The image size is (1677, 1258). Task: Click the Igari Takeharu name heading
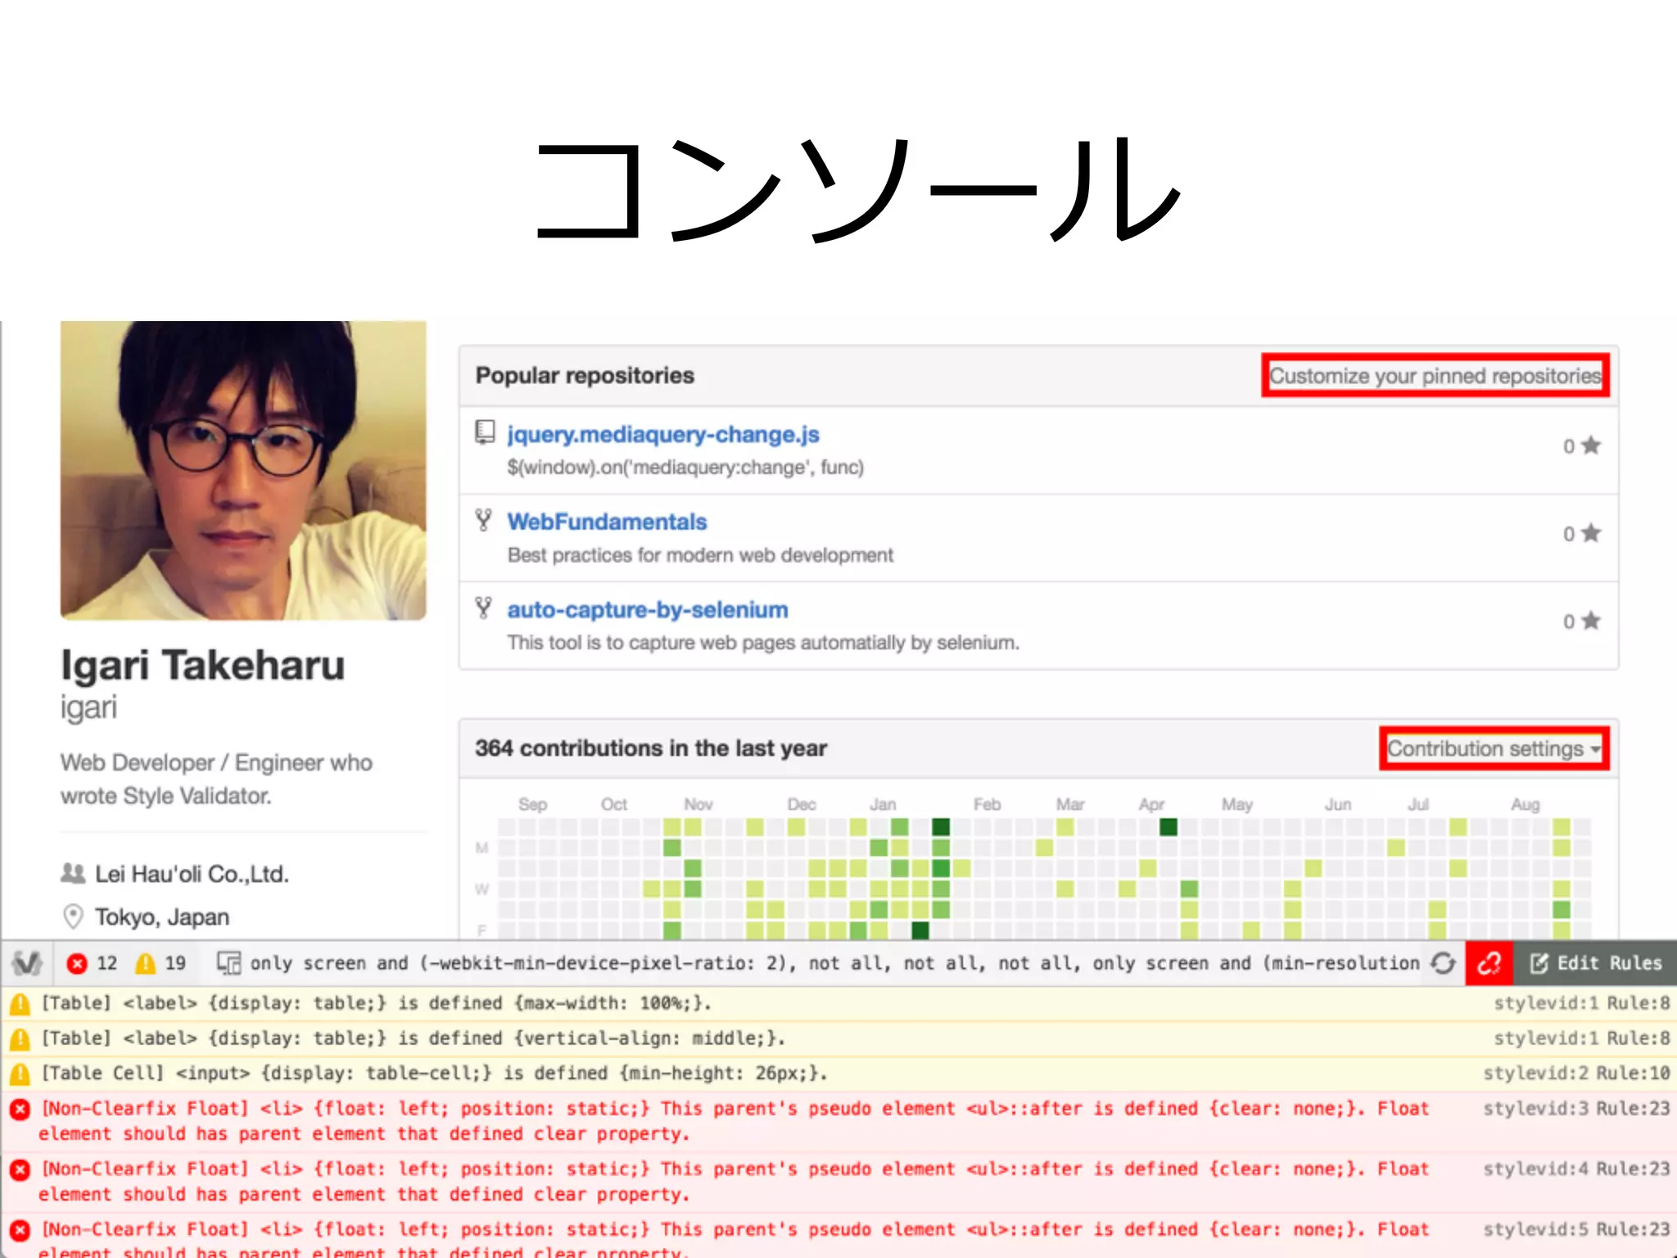(202, 664)
